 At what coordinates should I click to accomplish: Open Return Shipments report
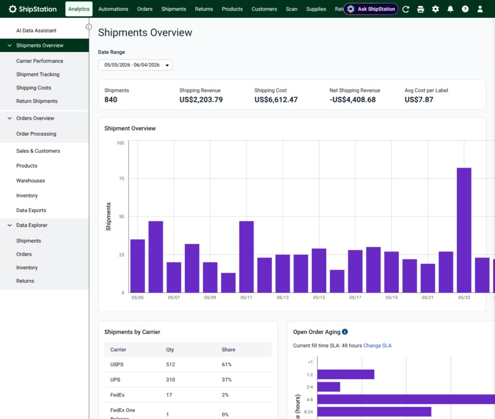click(37, 101)
